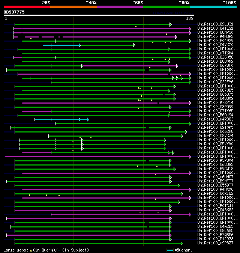Viewport: 240px width, 253px height.
Task: Select hit label UniRef100_A6UHC7
Action: (215, 177)
